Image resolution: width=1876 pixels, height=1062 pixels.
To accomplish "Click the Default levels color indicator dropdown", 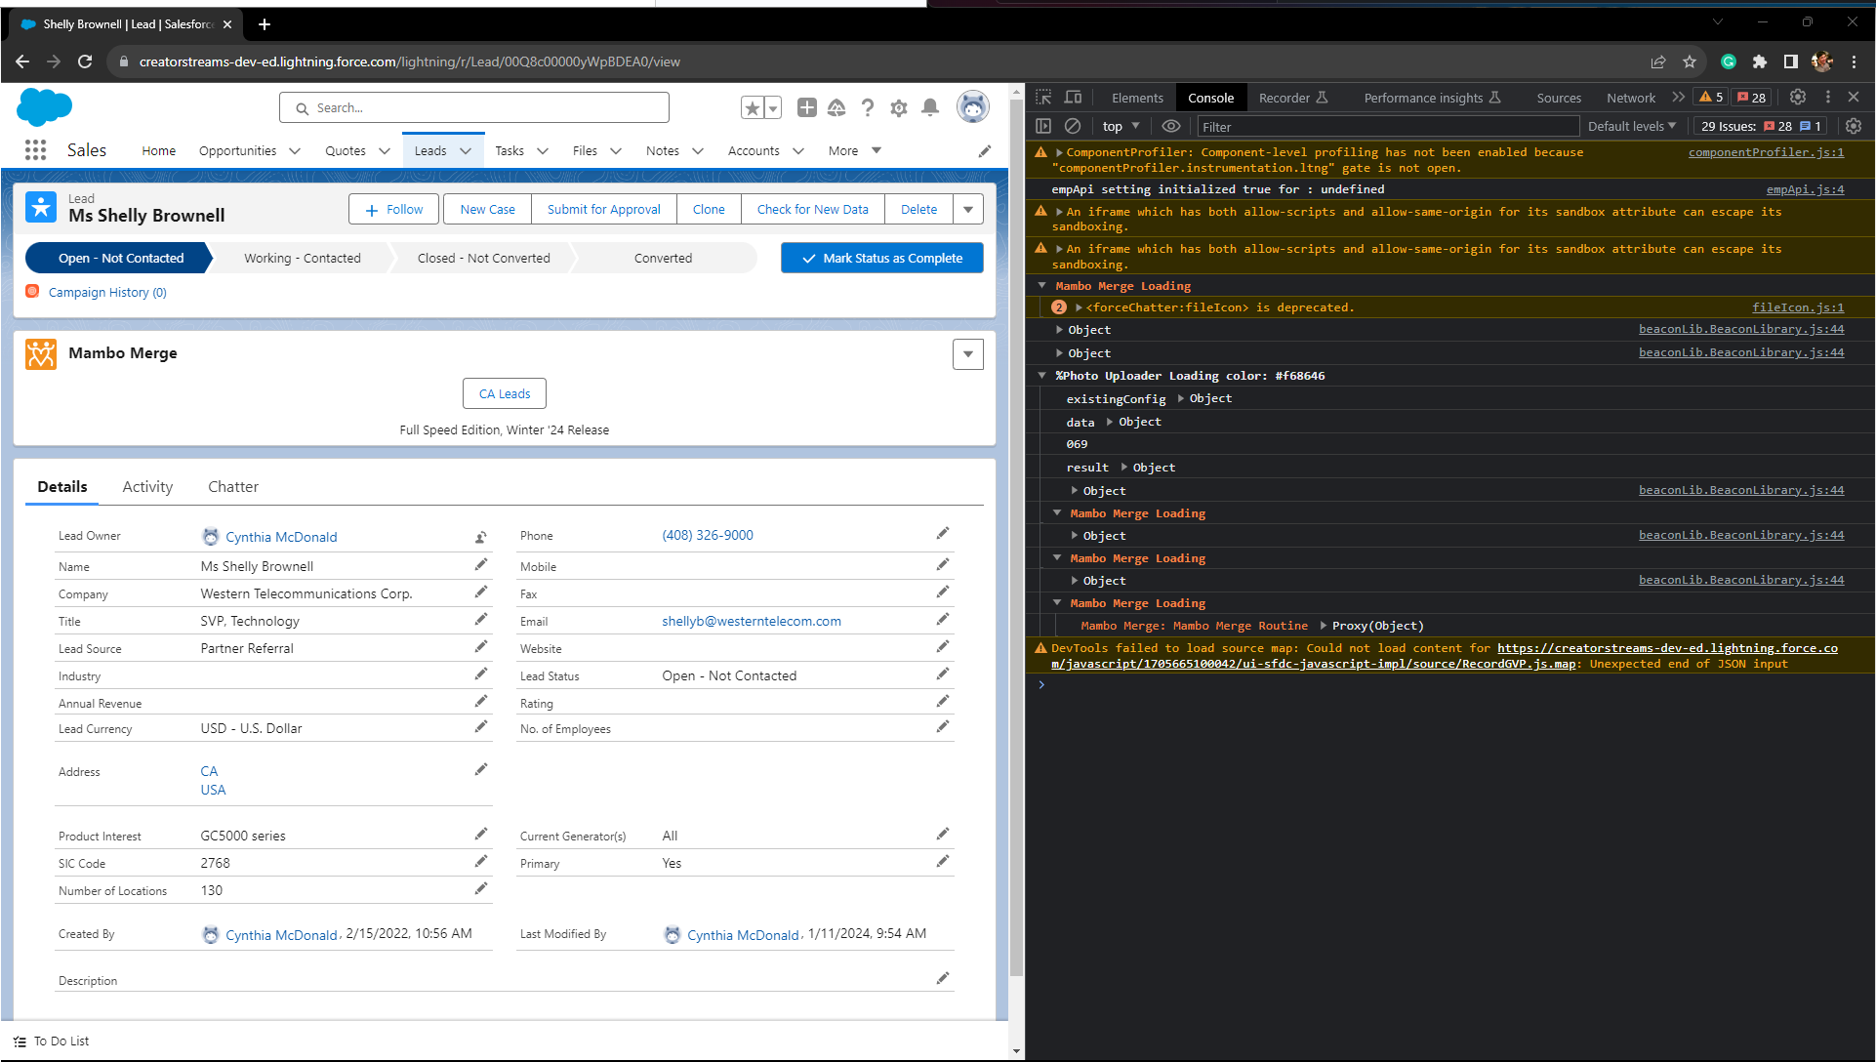I will click(x=1629, y=125).
